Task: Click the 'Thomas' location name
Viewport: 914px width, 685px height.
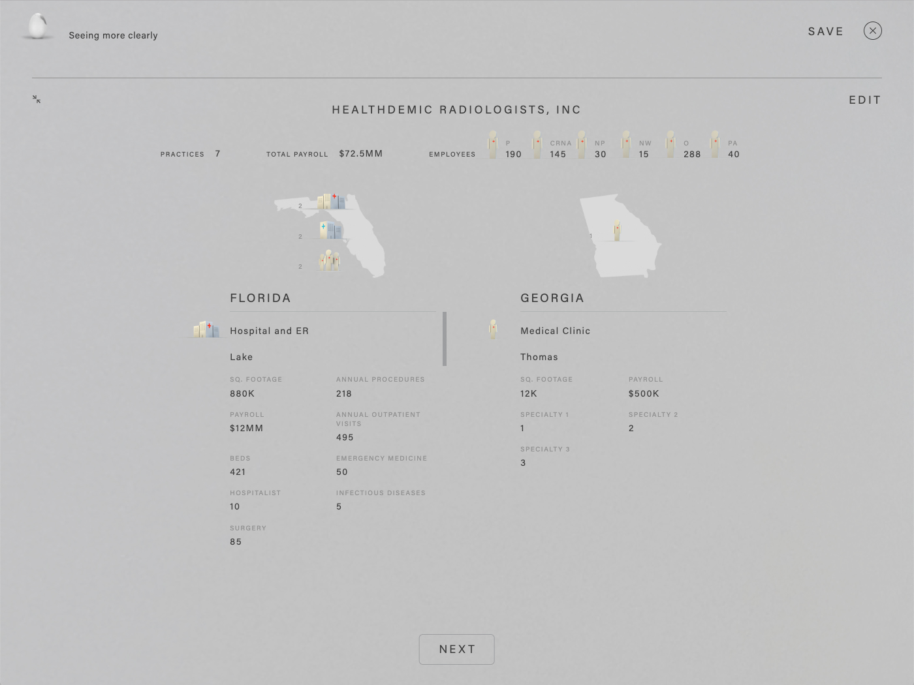Action: click(539, 357)
